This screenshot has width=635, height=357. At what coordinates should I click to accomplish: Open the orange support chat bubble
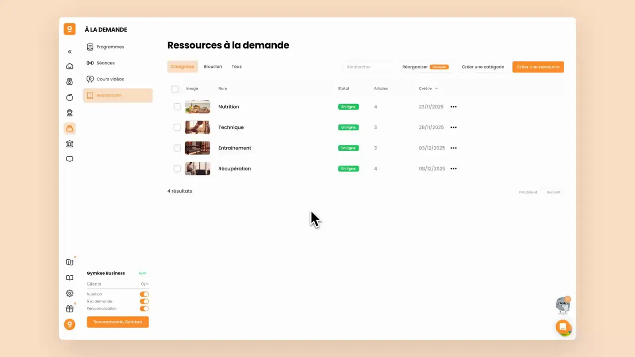[x=563, y=327]
